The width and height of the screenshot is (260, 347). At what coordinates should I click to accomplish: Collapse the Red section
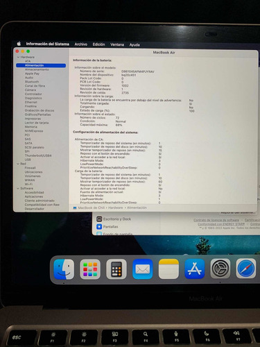[18, 164]
